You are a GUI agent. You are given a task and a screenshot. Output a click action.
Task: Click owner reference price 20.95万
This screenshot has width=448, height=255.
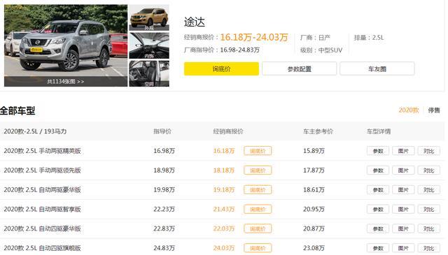point(314,209)
